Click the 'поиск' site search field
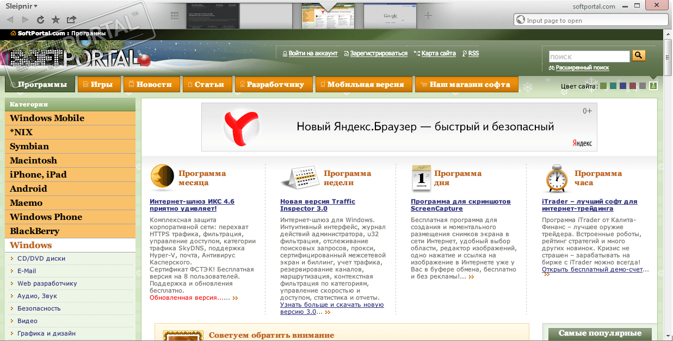The width and height of the screenshot is (673, 341). [589, 56]
